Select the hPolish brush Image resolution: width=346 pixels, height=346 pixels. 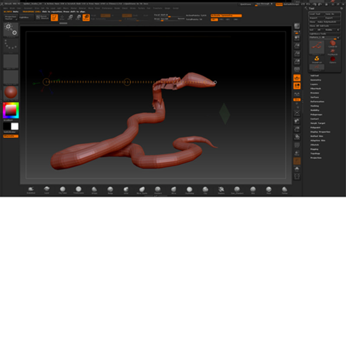pos(94,190)
